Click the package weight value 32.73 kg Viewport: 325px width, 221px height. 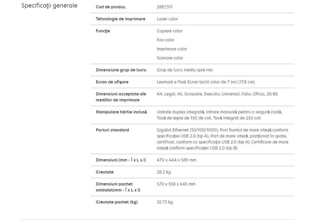(x=165, y=202)
